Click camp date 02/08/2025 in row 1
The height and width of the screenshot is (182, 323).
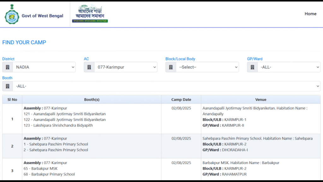point(181,108)
